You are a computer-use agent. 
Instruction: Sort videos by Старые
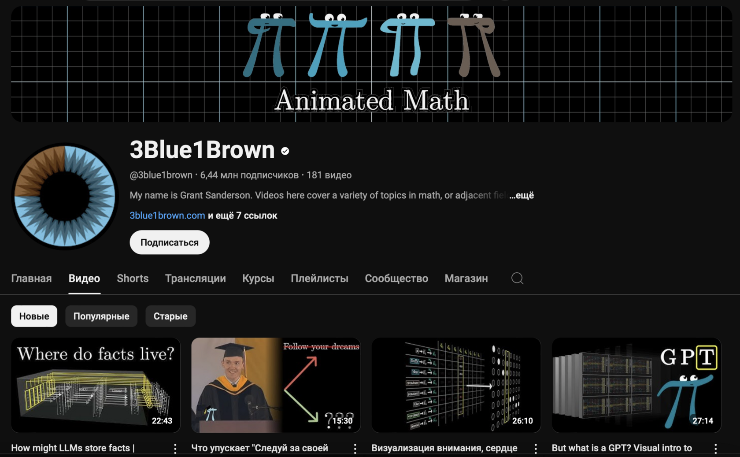pyautogui.click(x=170, y=316)
